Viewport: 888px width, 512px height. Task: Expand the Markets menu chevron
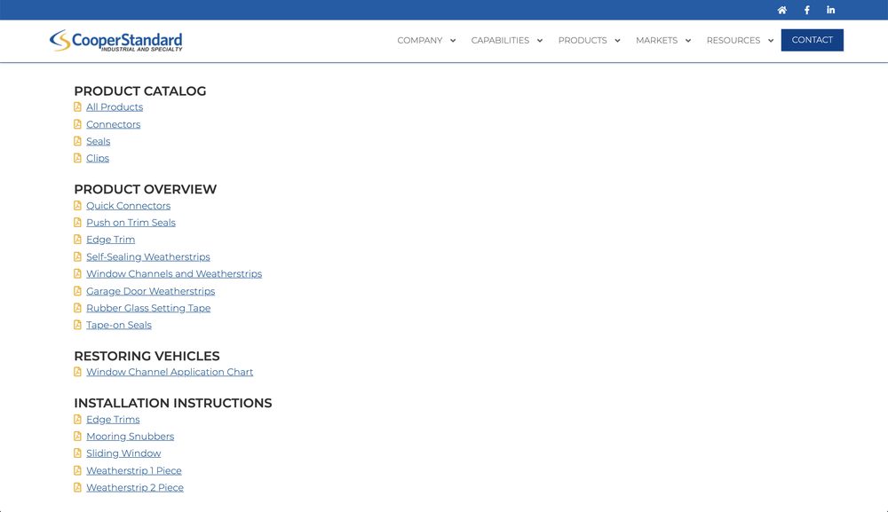coord(688,41)
